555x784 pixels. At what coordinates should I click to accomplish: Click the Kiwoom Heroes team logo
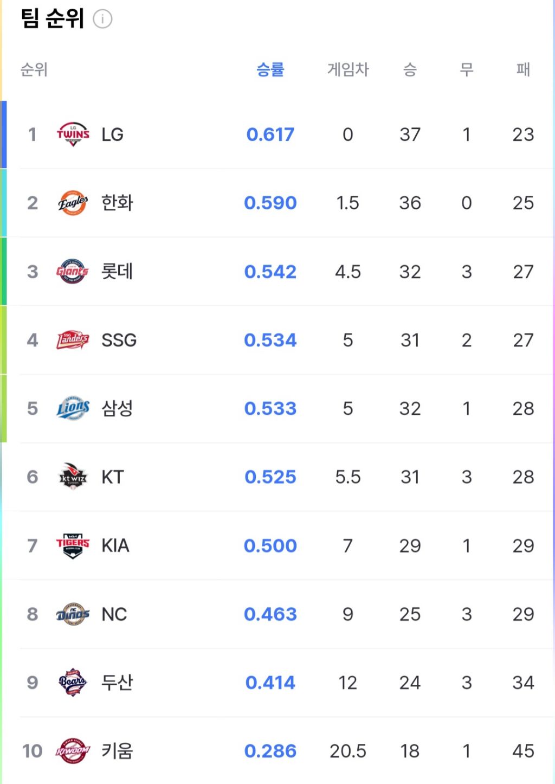[73, 751]
